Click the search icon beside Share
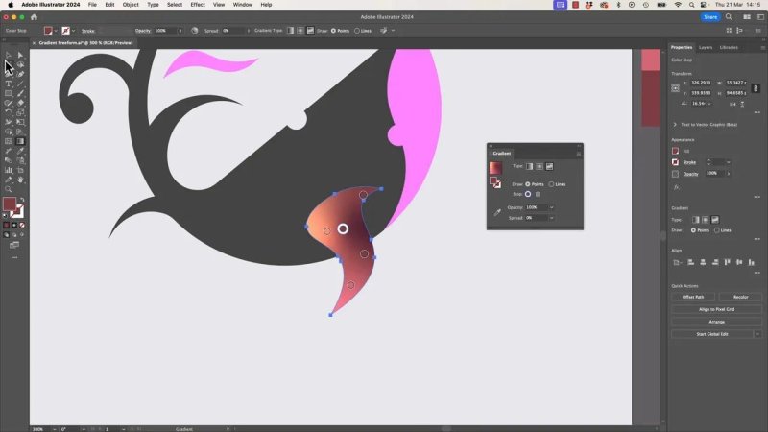Viewport: 768px width, 432px height. [729, 17]
